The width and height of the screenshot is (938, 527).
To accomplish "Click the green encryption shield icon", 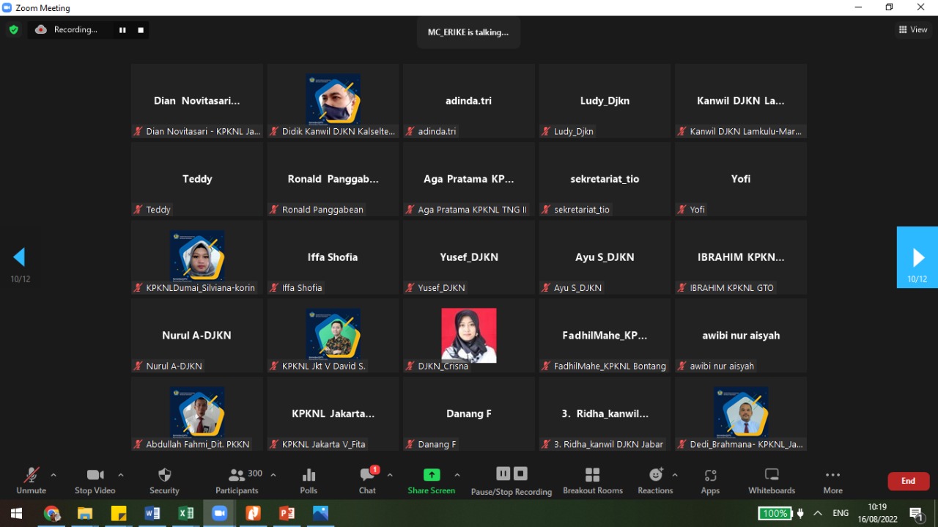I will pos(13,30).
